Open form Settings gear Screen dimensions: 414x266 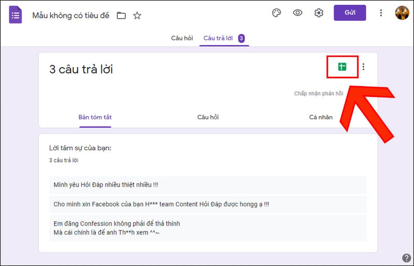[318, 13]
